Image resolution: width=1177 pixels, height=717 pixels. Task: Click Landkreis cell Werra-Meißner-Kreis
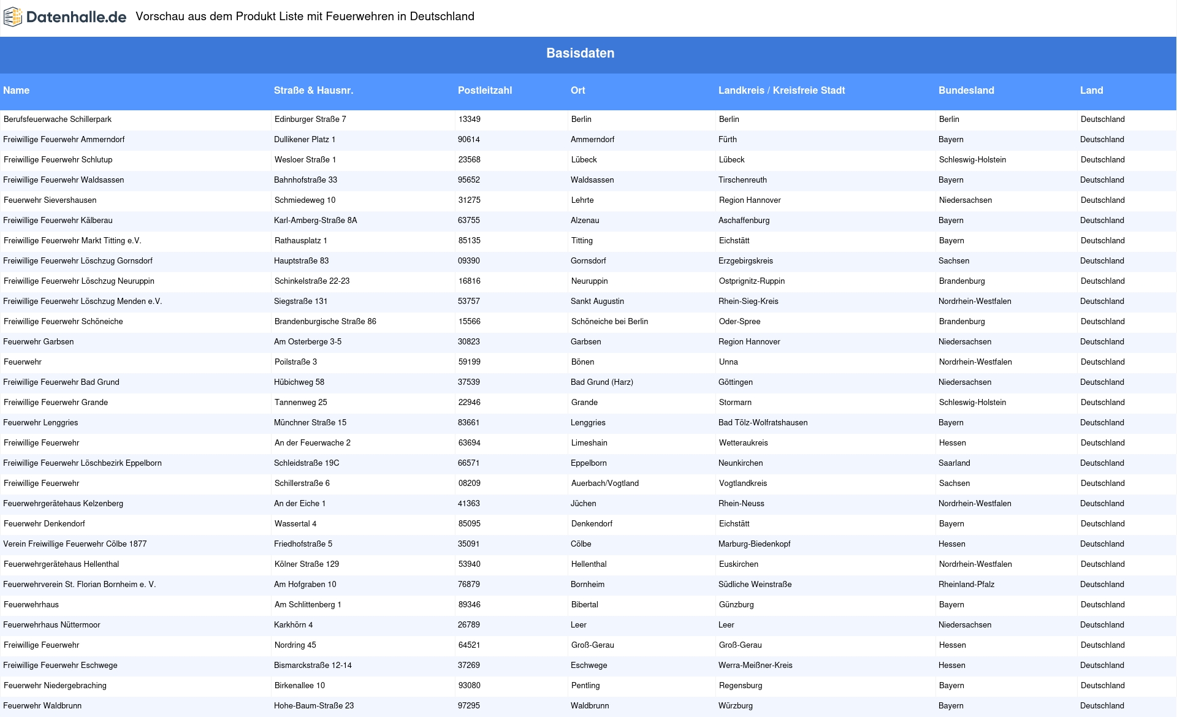[755, 666]
